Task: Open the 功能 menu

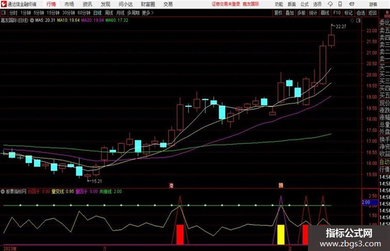Action: (x=279, y=4)
